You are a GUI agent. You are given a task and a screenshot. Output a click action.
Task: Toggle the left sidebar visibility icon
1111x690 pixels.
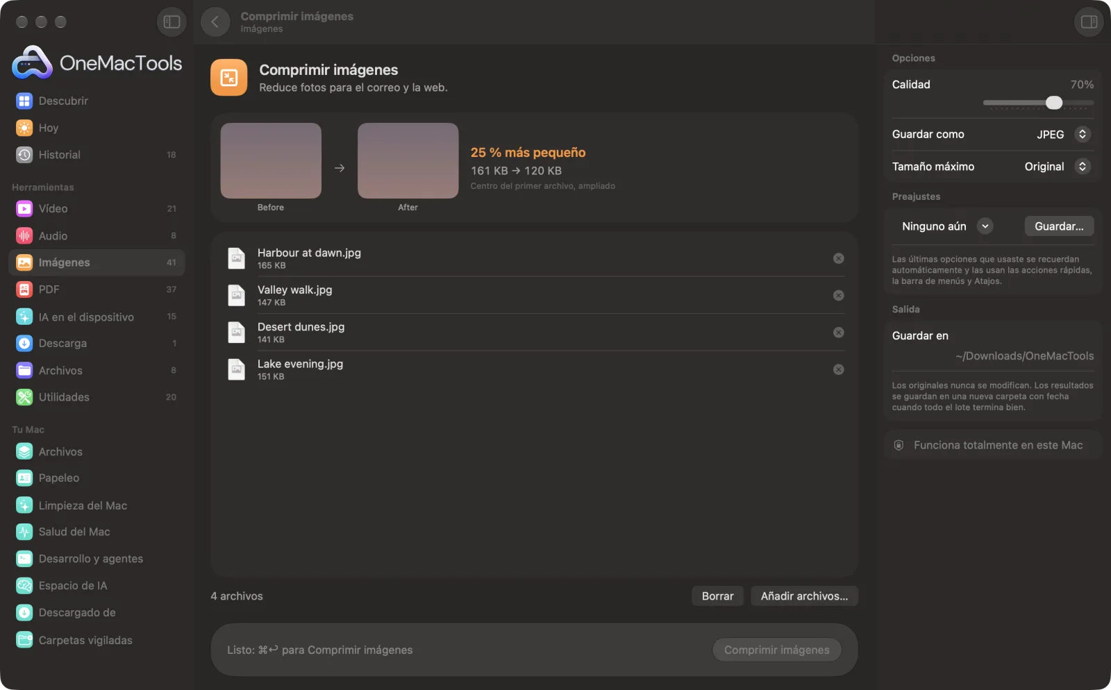coord(172,22)
